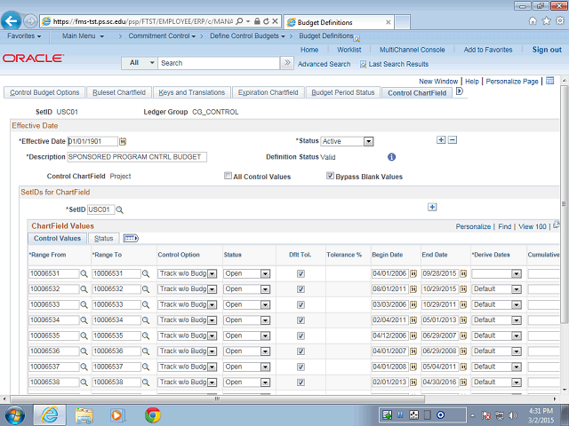Click the Personalize Page link
This screenshot has width=569, height=426.
tap(511, 81)
